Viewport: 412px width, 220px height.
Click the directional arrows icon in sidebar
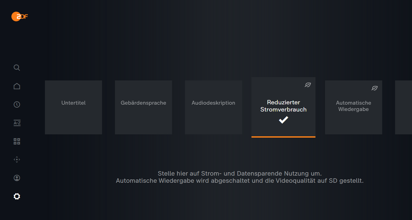coord(17,159)
